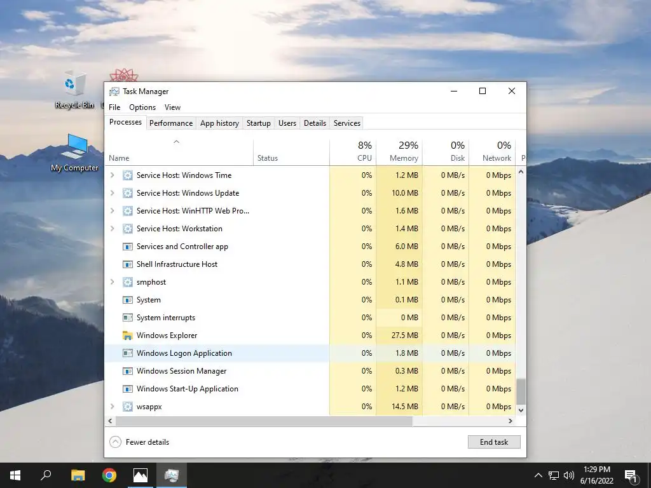Expand the wsappx process group
651x488 pixels.
pyautogui.click(x=112, y=407)
